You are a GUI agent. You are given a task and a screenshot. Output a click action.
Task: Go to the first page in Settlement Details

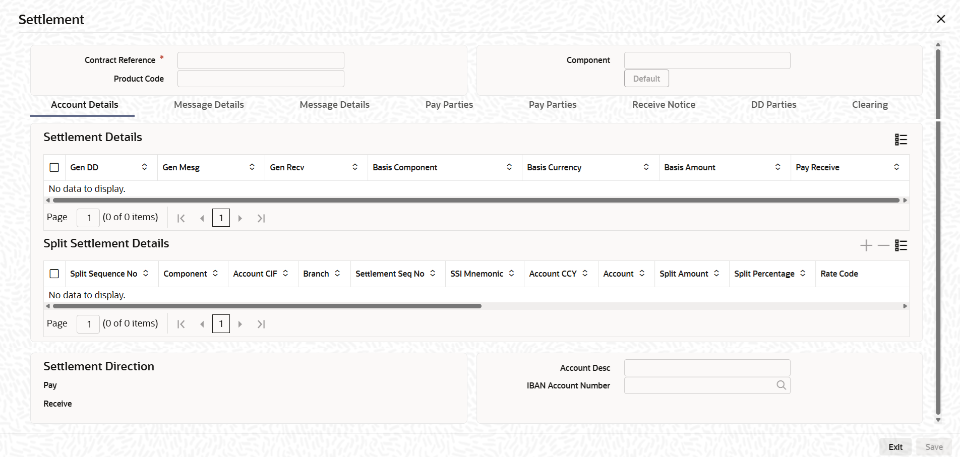[x=181, y=218]
